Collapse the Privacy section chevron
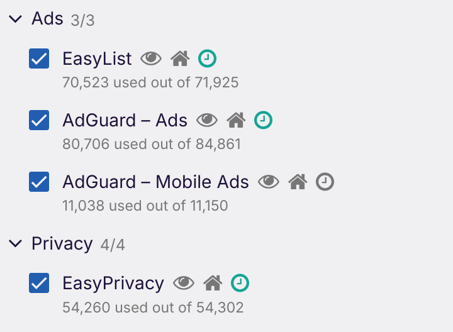 (15, 243)
